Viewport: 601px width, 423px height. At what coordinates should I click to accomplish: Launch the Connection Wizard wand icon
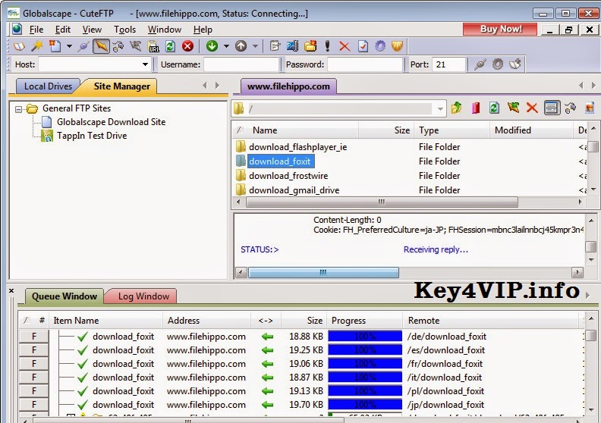(36, 46)
